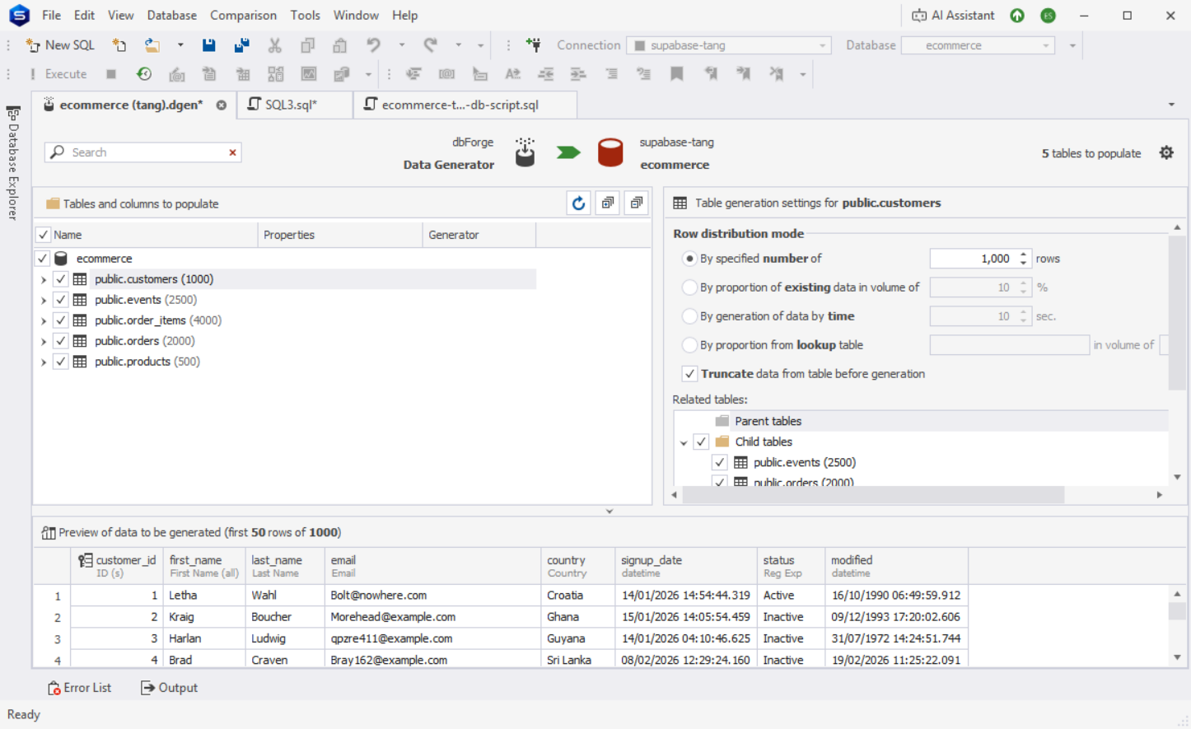Screen dimensions: 1191x729
Task: Clear the search box with red X
Action: coord(232,152)
